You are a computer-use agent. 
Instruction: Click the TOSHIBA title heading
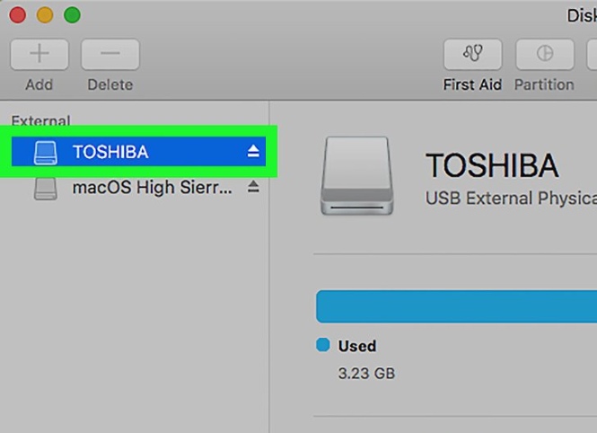492,166
